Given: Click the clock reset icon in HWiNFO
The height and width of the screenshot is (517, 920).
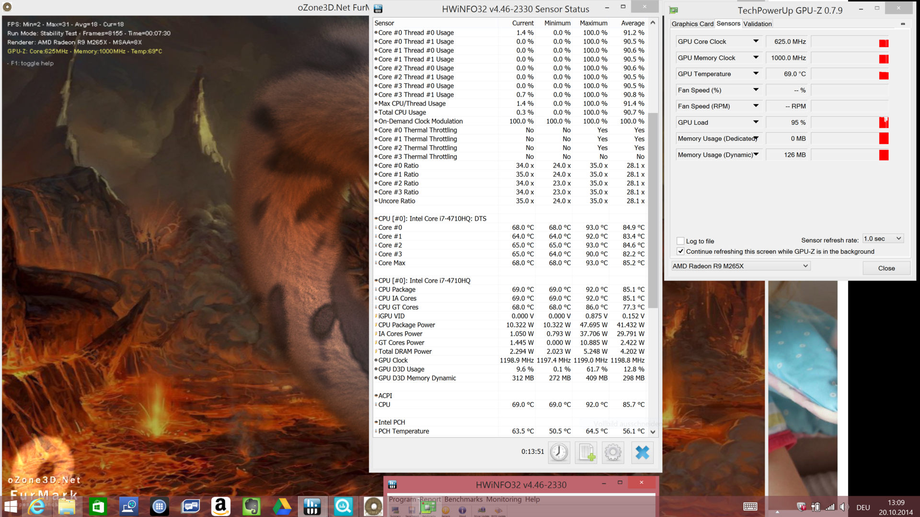Looking at the screenshot, I should click(559, 452).
